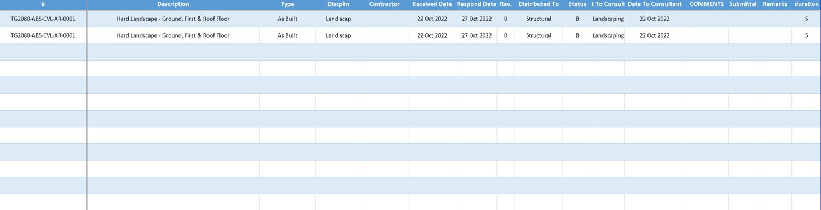Click first row empty Contractor cell
Screen dimensions: 821x210
(x=384, y=19)
